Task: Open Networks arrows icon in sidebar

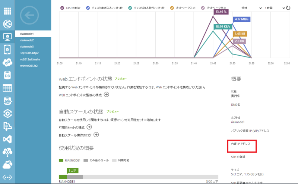Action: pos(7,177)
